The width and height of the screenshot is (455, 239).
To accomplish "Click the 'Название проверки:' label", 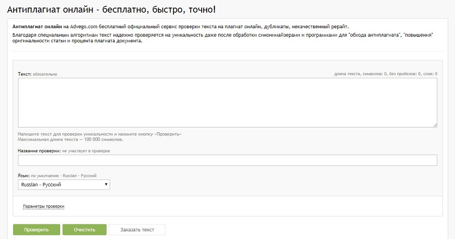I will 39,151.
